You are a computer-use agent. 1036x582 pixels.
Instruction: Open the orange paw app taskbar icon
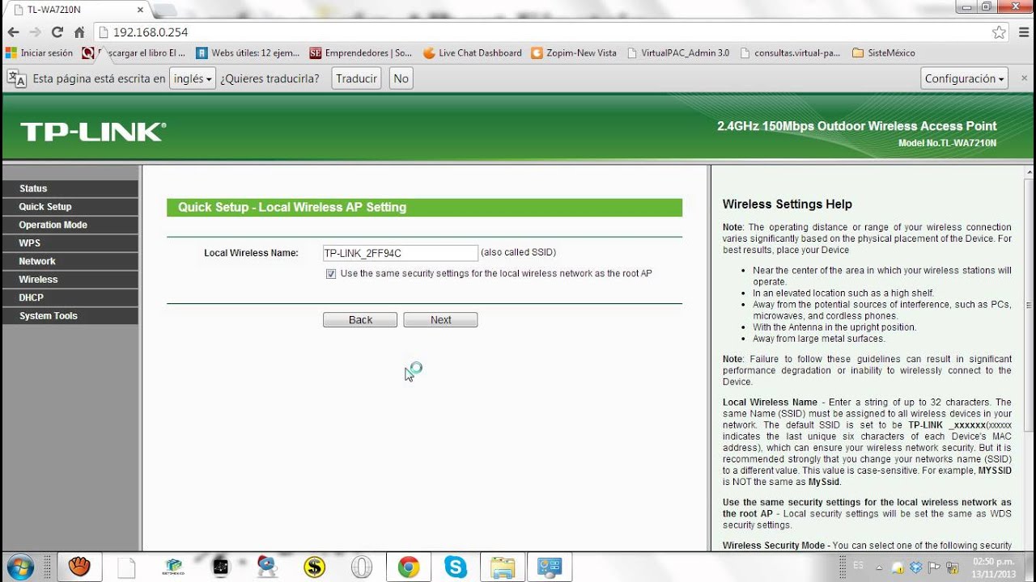(x=79, y=567)
